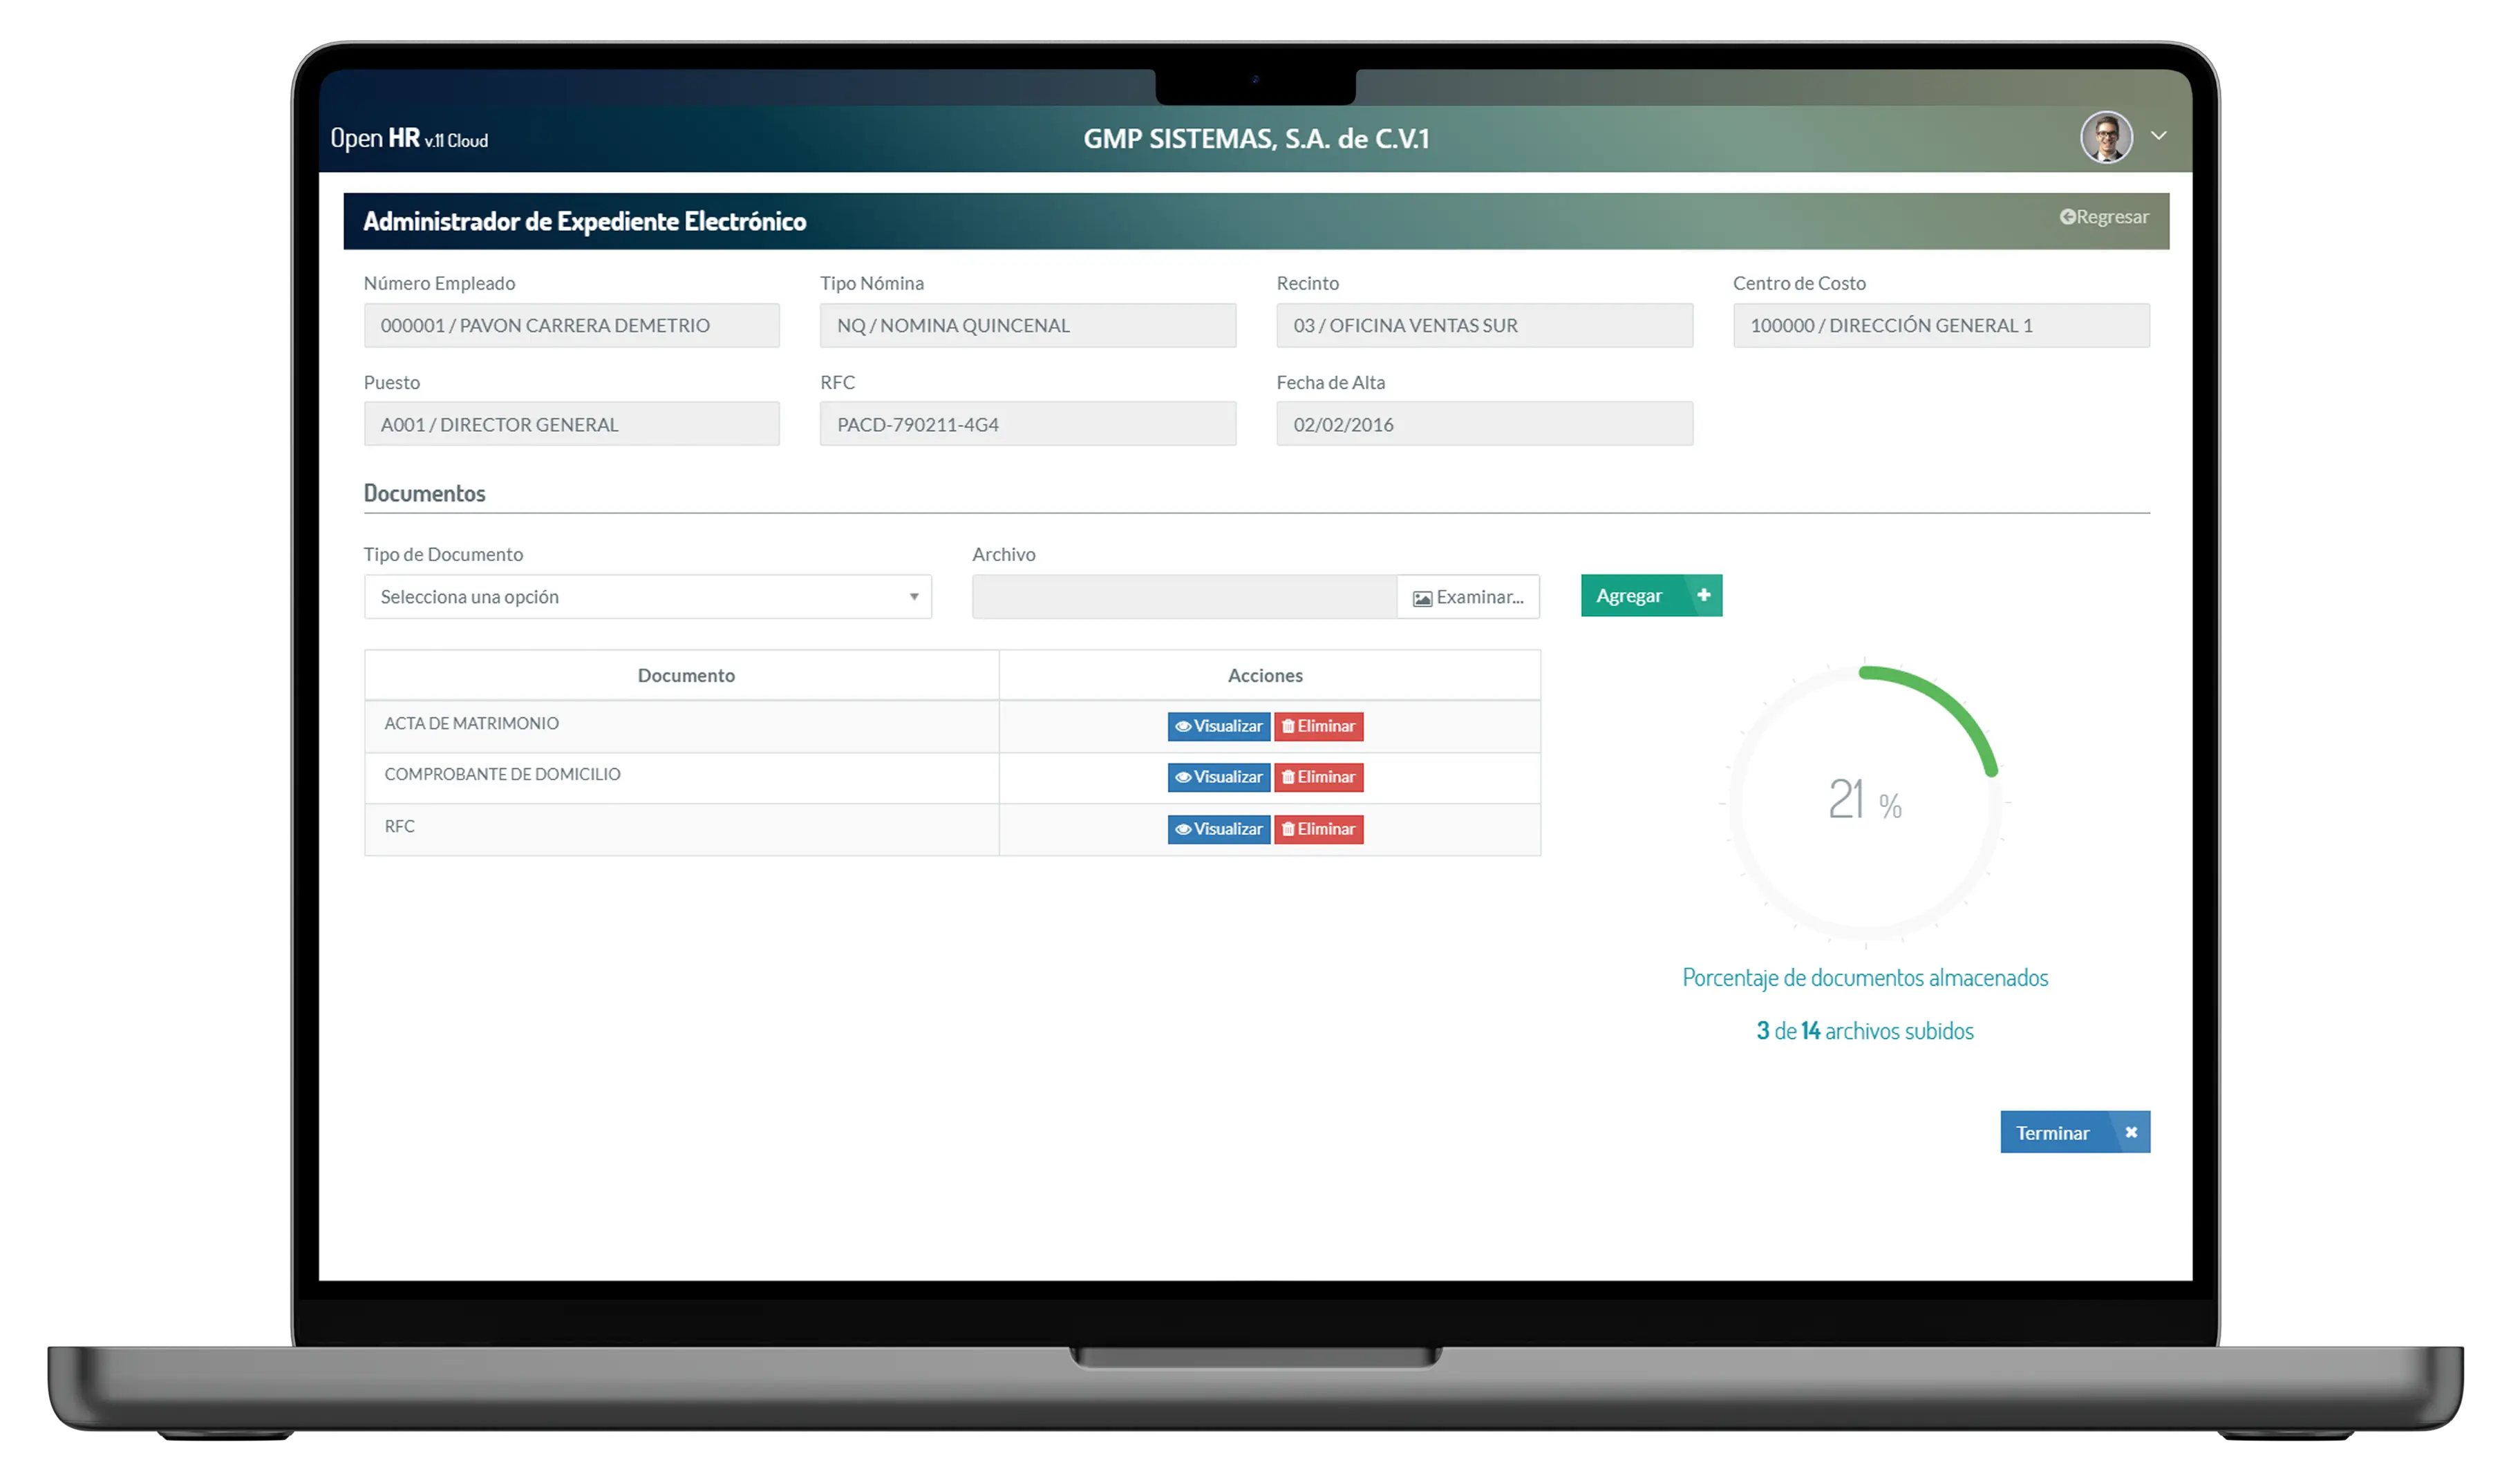Show the COMPROBANTE DE DOMICILIO document preview
Viewport: 2520px width, 1480px height.
click(x=1218, y=778)
